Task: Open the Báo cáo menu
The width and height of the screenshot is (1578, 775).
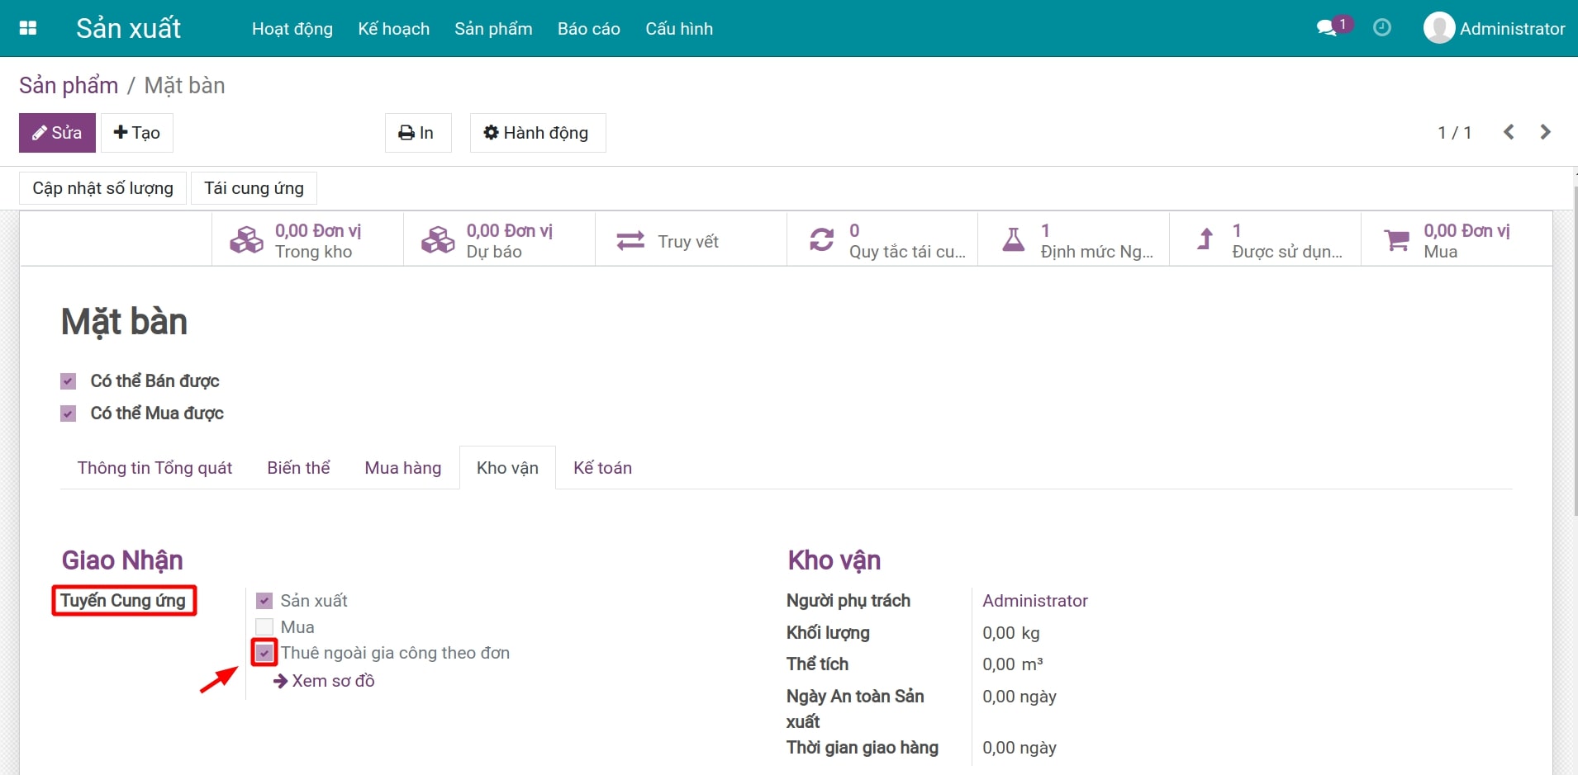Action: click(588, 29)
